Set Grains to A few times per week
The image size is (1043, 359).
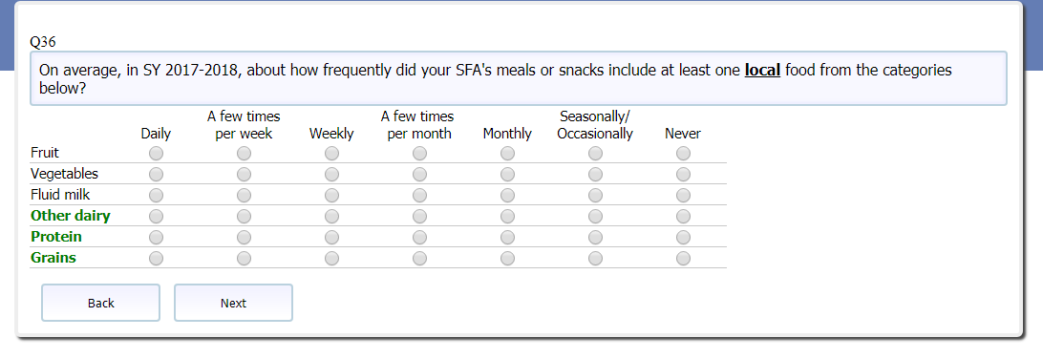pyautogui.click(x=245, y=259)
